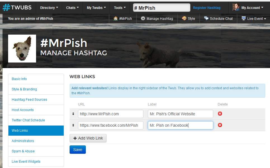The height and width of the screenshot is (168, 270).
Task: Click the Style palette icon
Action: pos(184,18)
